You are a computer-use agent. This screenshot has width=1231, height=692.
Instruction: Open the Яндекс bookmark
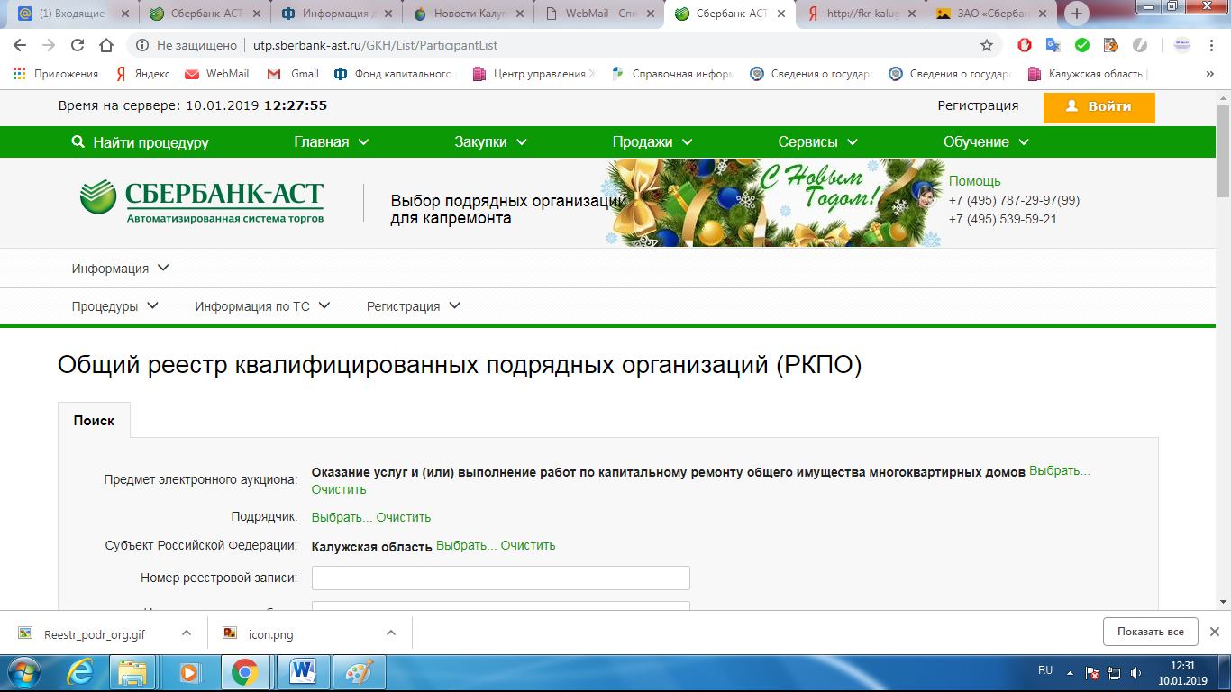[x=142, y=74]
